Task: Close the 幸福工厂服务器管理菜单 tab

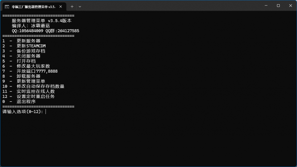Action: tap(61, 7)
